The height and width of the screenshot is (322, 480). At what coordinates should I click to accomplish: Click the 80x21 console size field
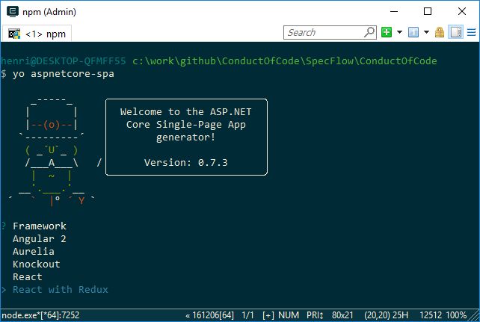[x=342, y=315]
